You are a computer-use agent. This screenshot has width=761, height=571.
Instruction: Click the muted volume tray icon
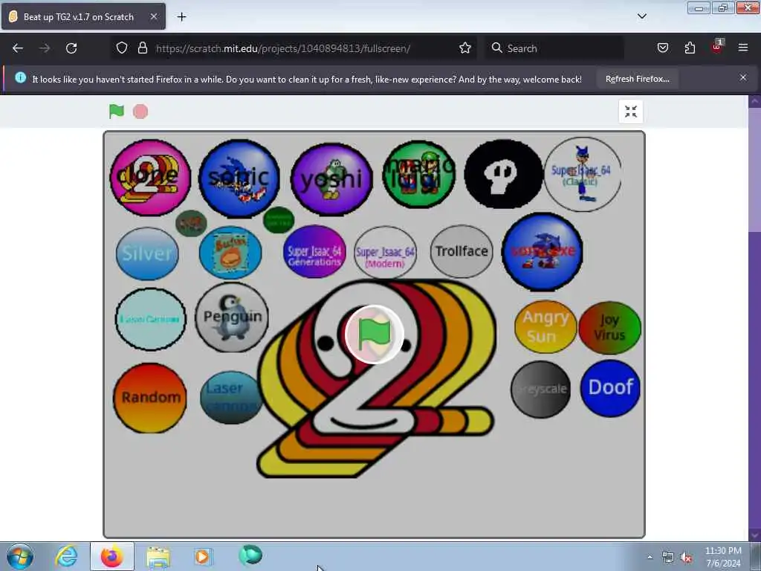click(686, 558)
